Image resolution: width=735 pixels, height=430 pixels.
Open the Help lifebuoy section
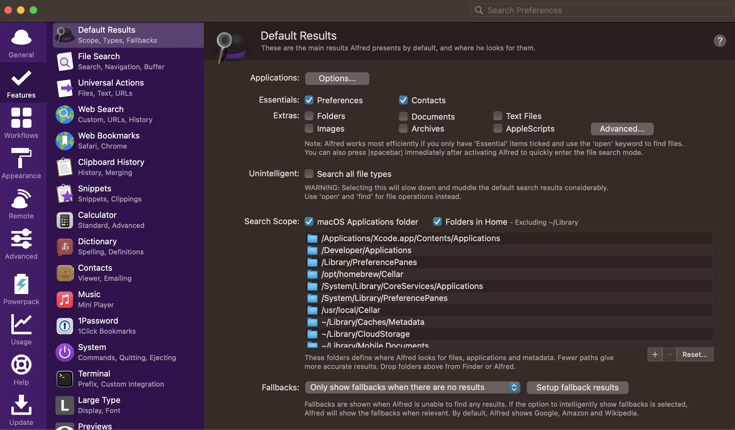coord(21,370)
